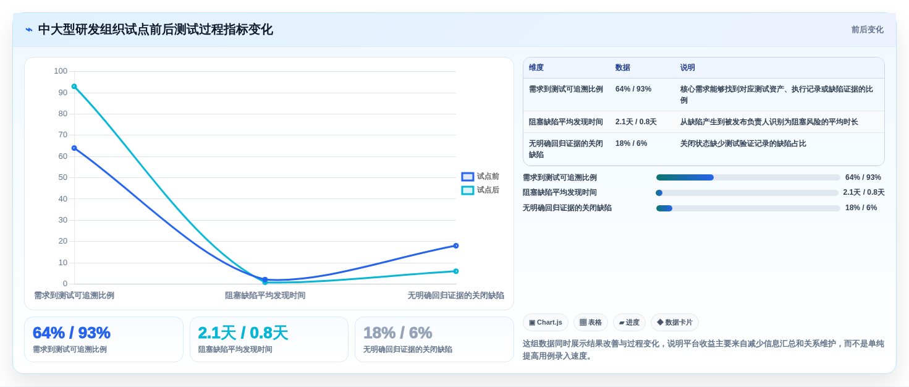
Task: Click the y-axis value 50
Action: tap(63, 177)
